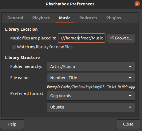Click the Preferred format label

tap(27, 94)
